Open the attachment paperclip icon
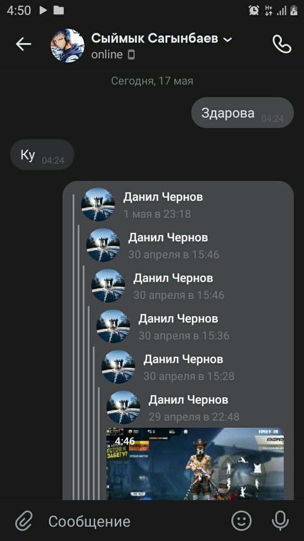The width and height of the screenshot is (304, 541). (24, 521)
